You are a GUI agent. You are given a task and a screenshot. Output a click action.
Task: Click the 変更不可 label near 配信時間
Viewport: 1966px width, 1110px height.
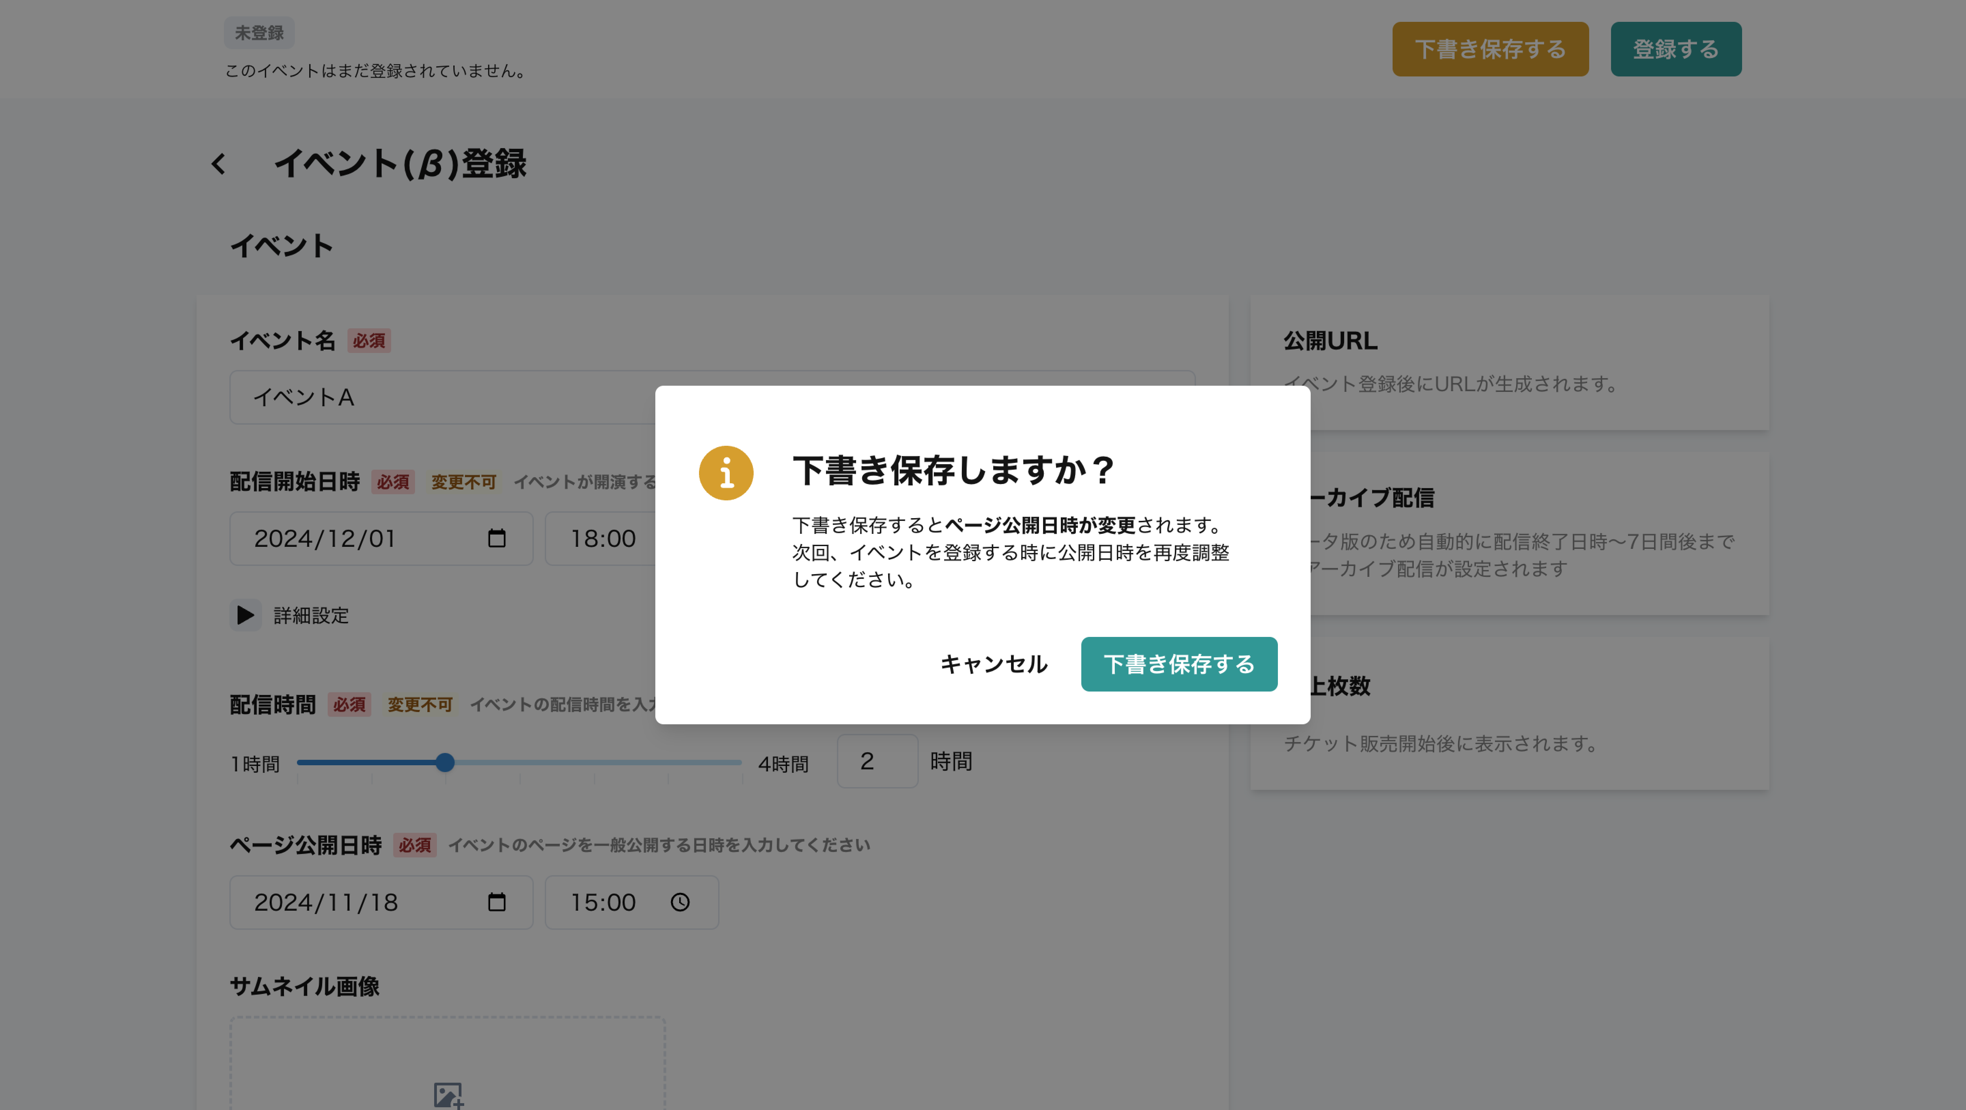click(x=419, y=705)
